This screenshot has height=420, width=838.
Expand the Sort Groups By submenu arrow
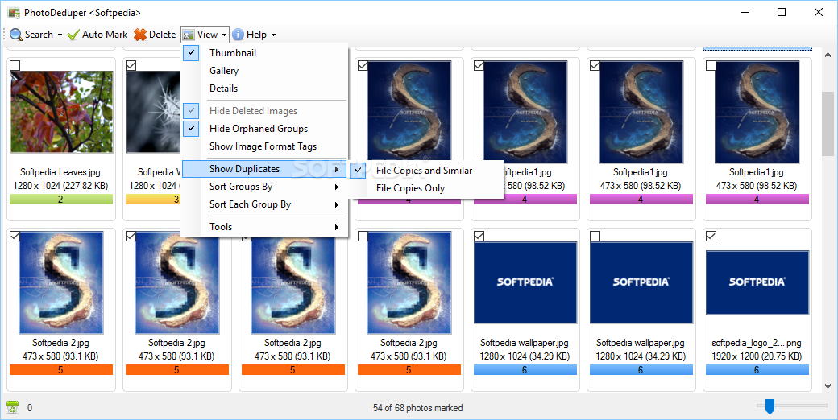pyautogui.click(x=337, y=187)
